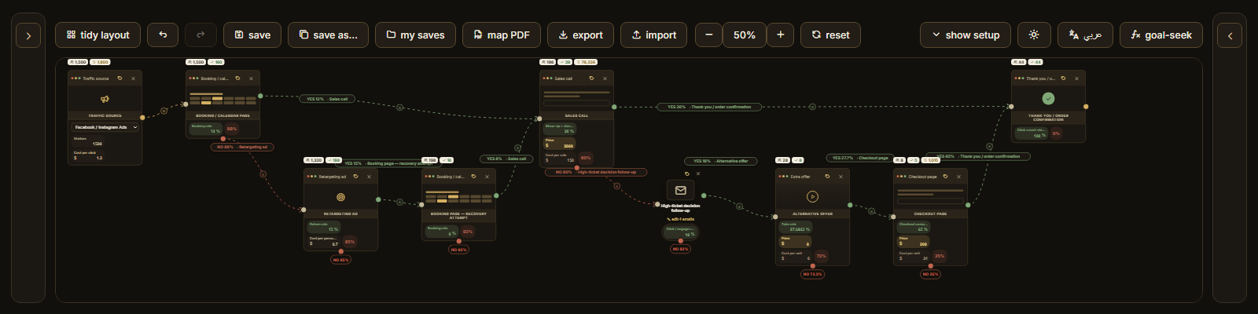Redo the last undone change

pyautogui.click(x=200, y=35)
